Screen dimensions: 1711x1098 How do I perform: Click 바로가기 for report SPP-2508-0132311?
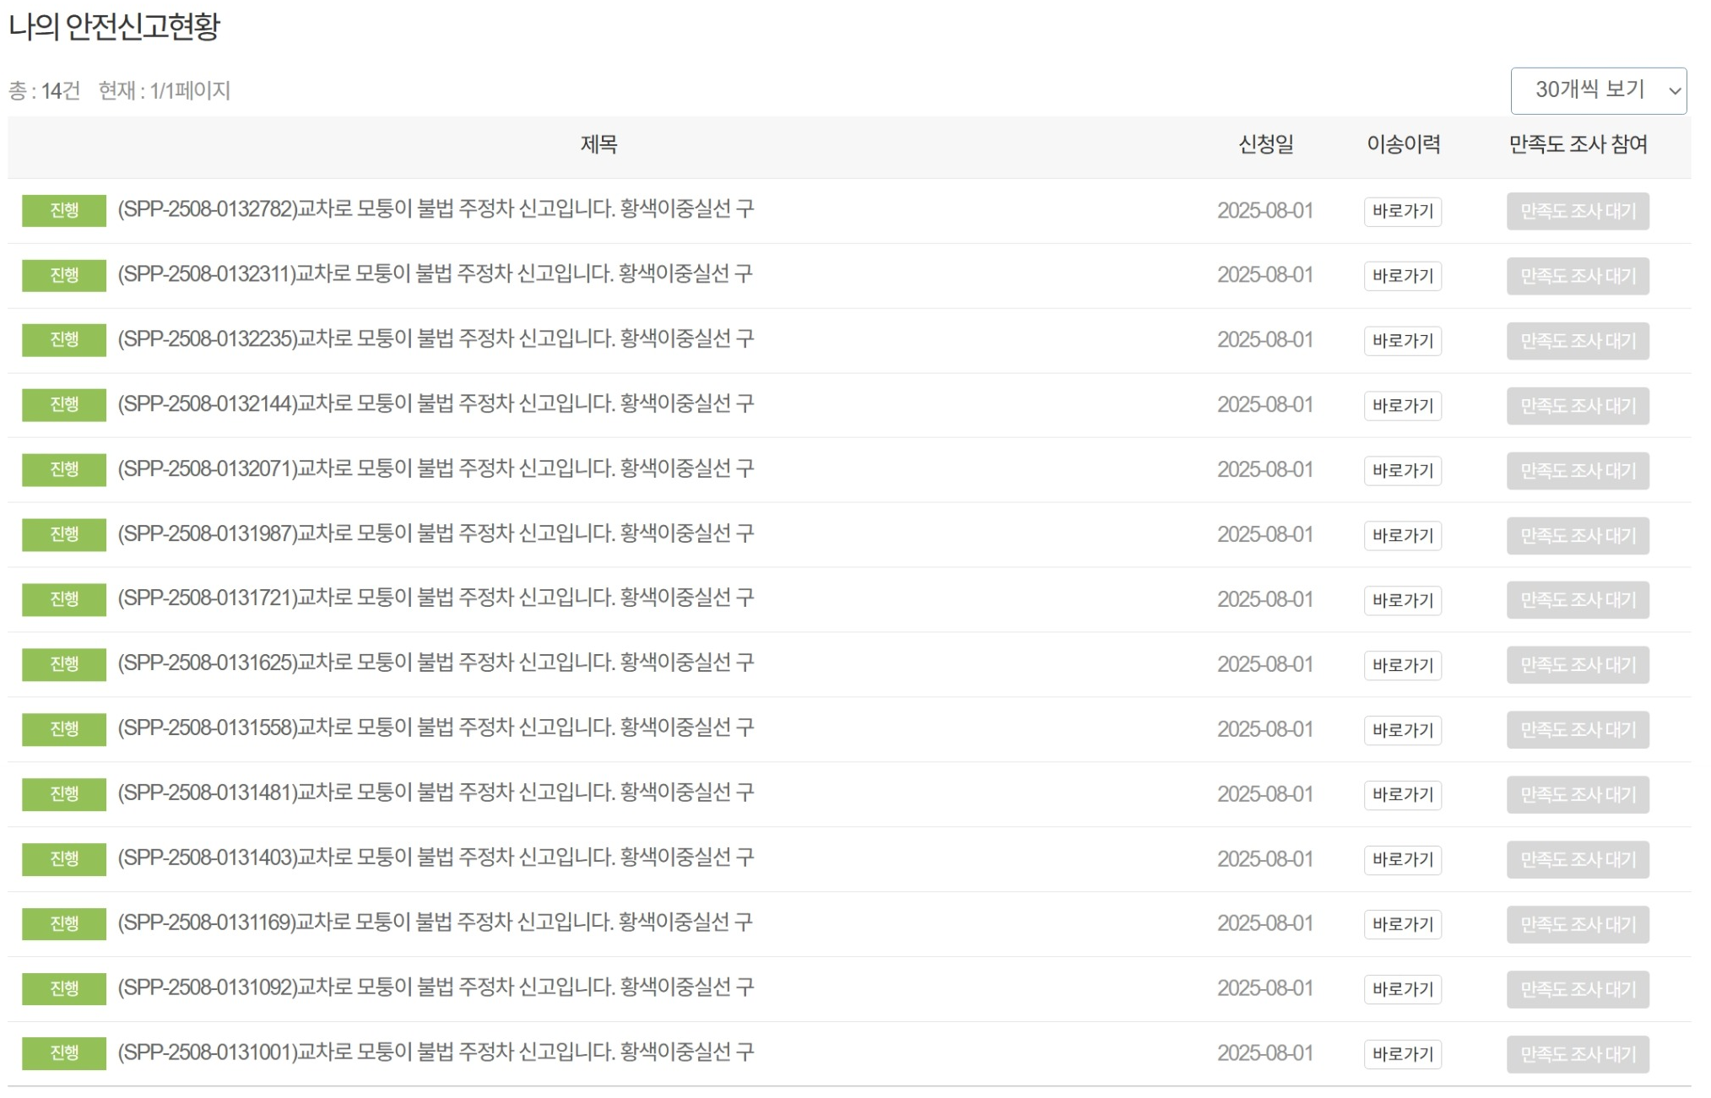pos(1404,275)
